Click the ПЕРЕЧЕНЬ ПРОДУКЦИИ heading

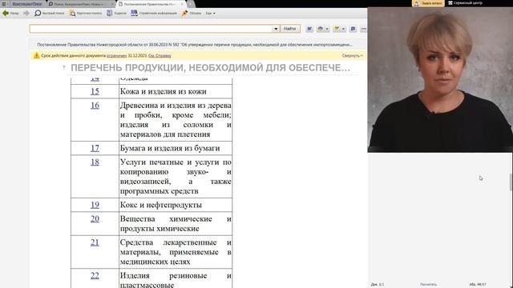pyautogui.click(x=210, y=68)
